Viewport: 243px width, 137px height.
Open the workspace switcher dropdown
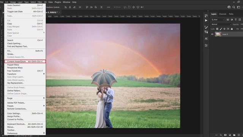[x=238, y=7]
